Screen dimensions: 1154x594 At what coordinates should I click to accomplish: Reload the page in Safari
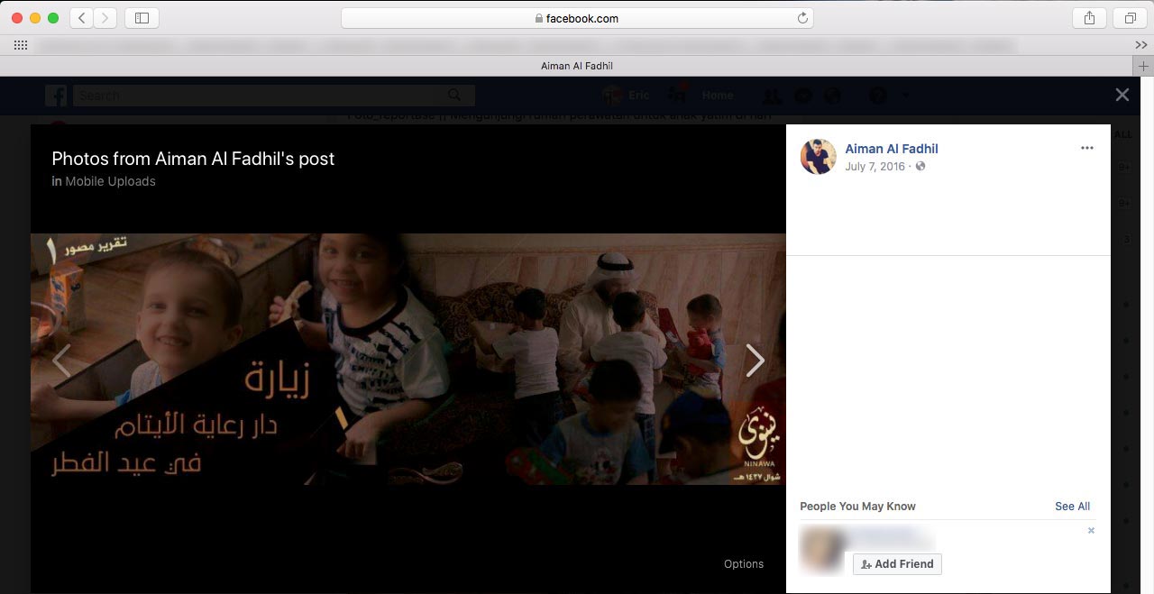click(801, 18)
